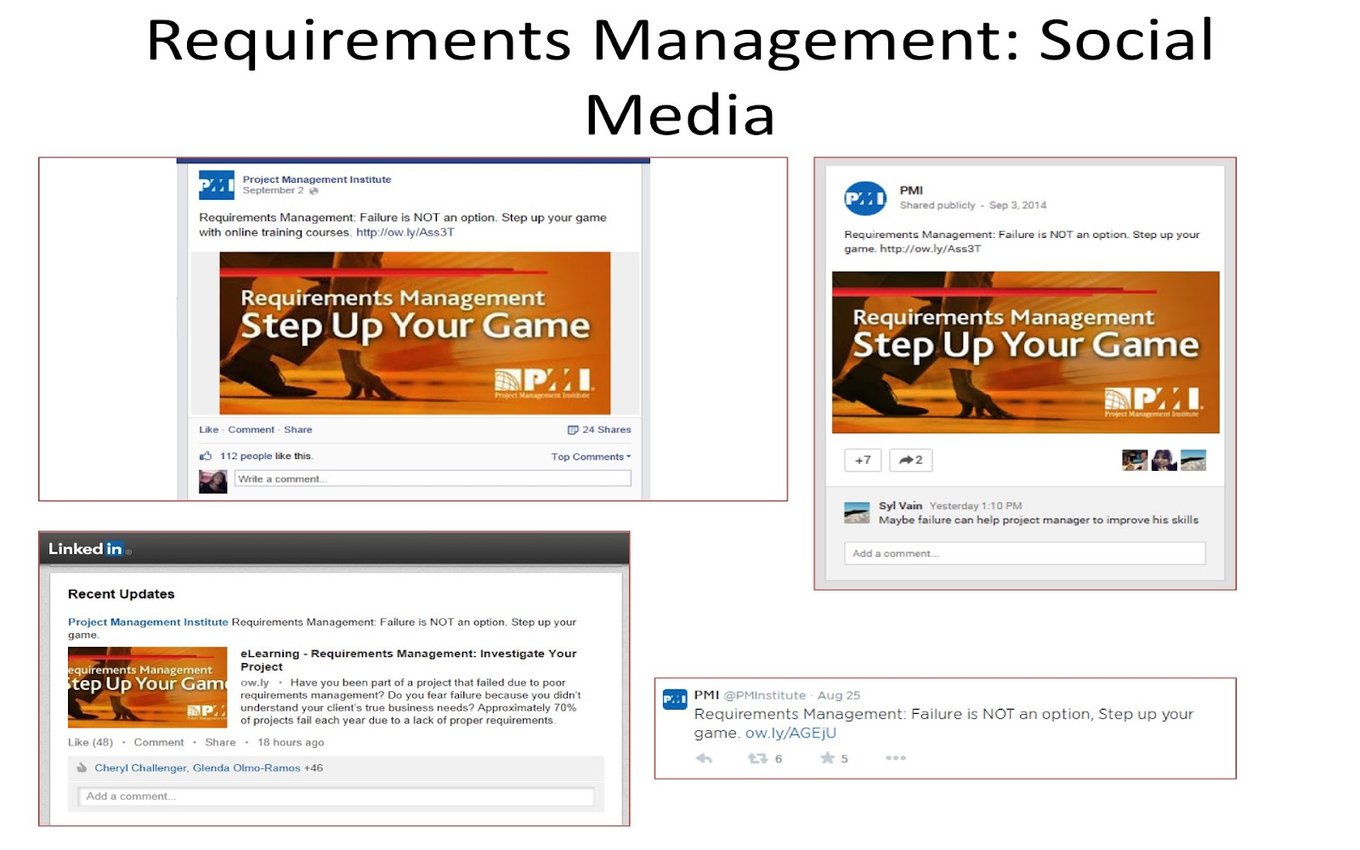Click the thumbs-up icon beside 112 people
This screenshot has height=850, width=1360.
click(x=206, y=456)
